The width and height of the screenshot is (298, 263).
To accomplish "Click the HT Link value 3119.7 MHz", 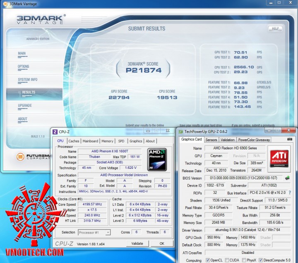I will pos(92,221).
